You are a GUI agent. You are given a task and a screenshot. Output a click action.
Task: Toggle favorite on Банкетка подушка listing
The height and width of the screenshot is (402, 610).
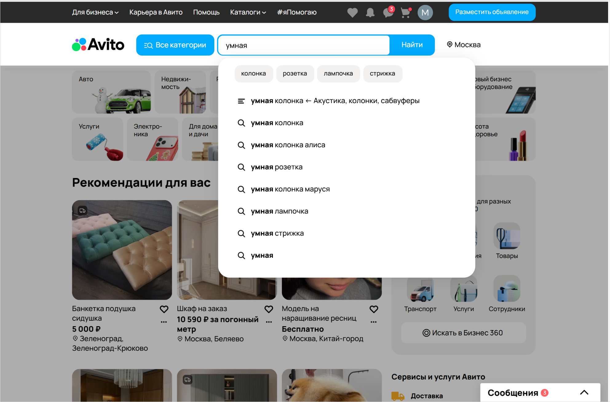coord(164,309)
